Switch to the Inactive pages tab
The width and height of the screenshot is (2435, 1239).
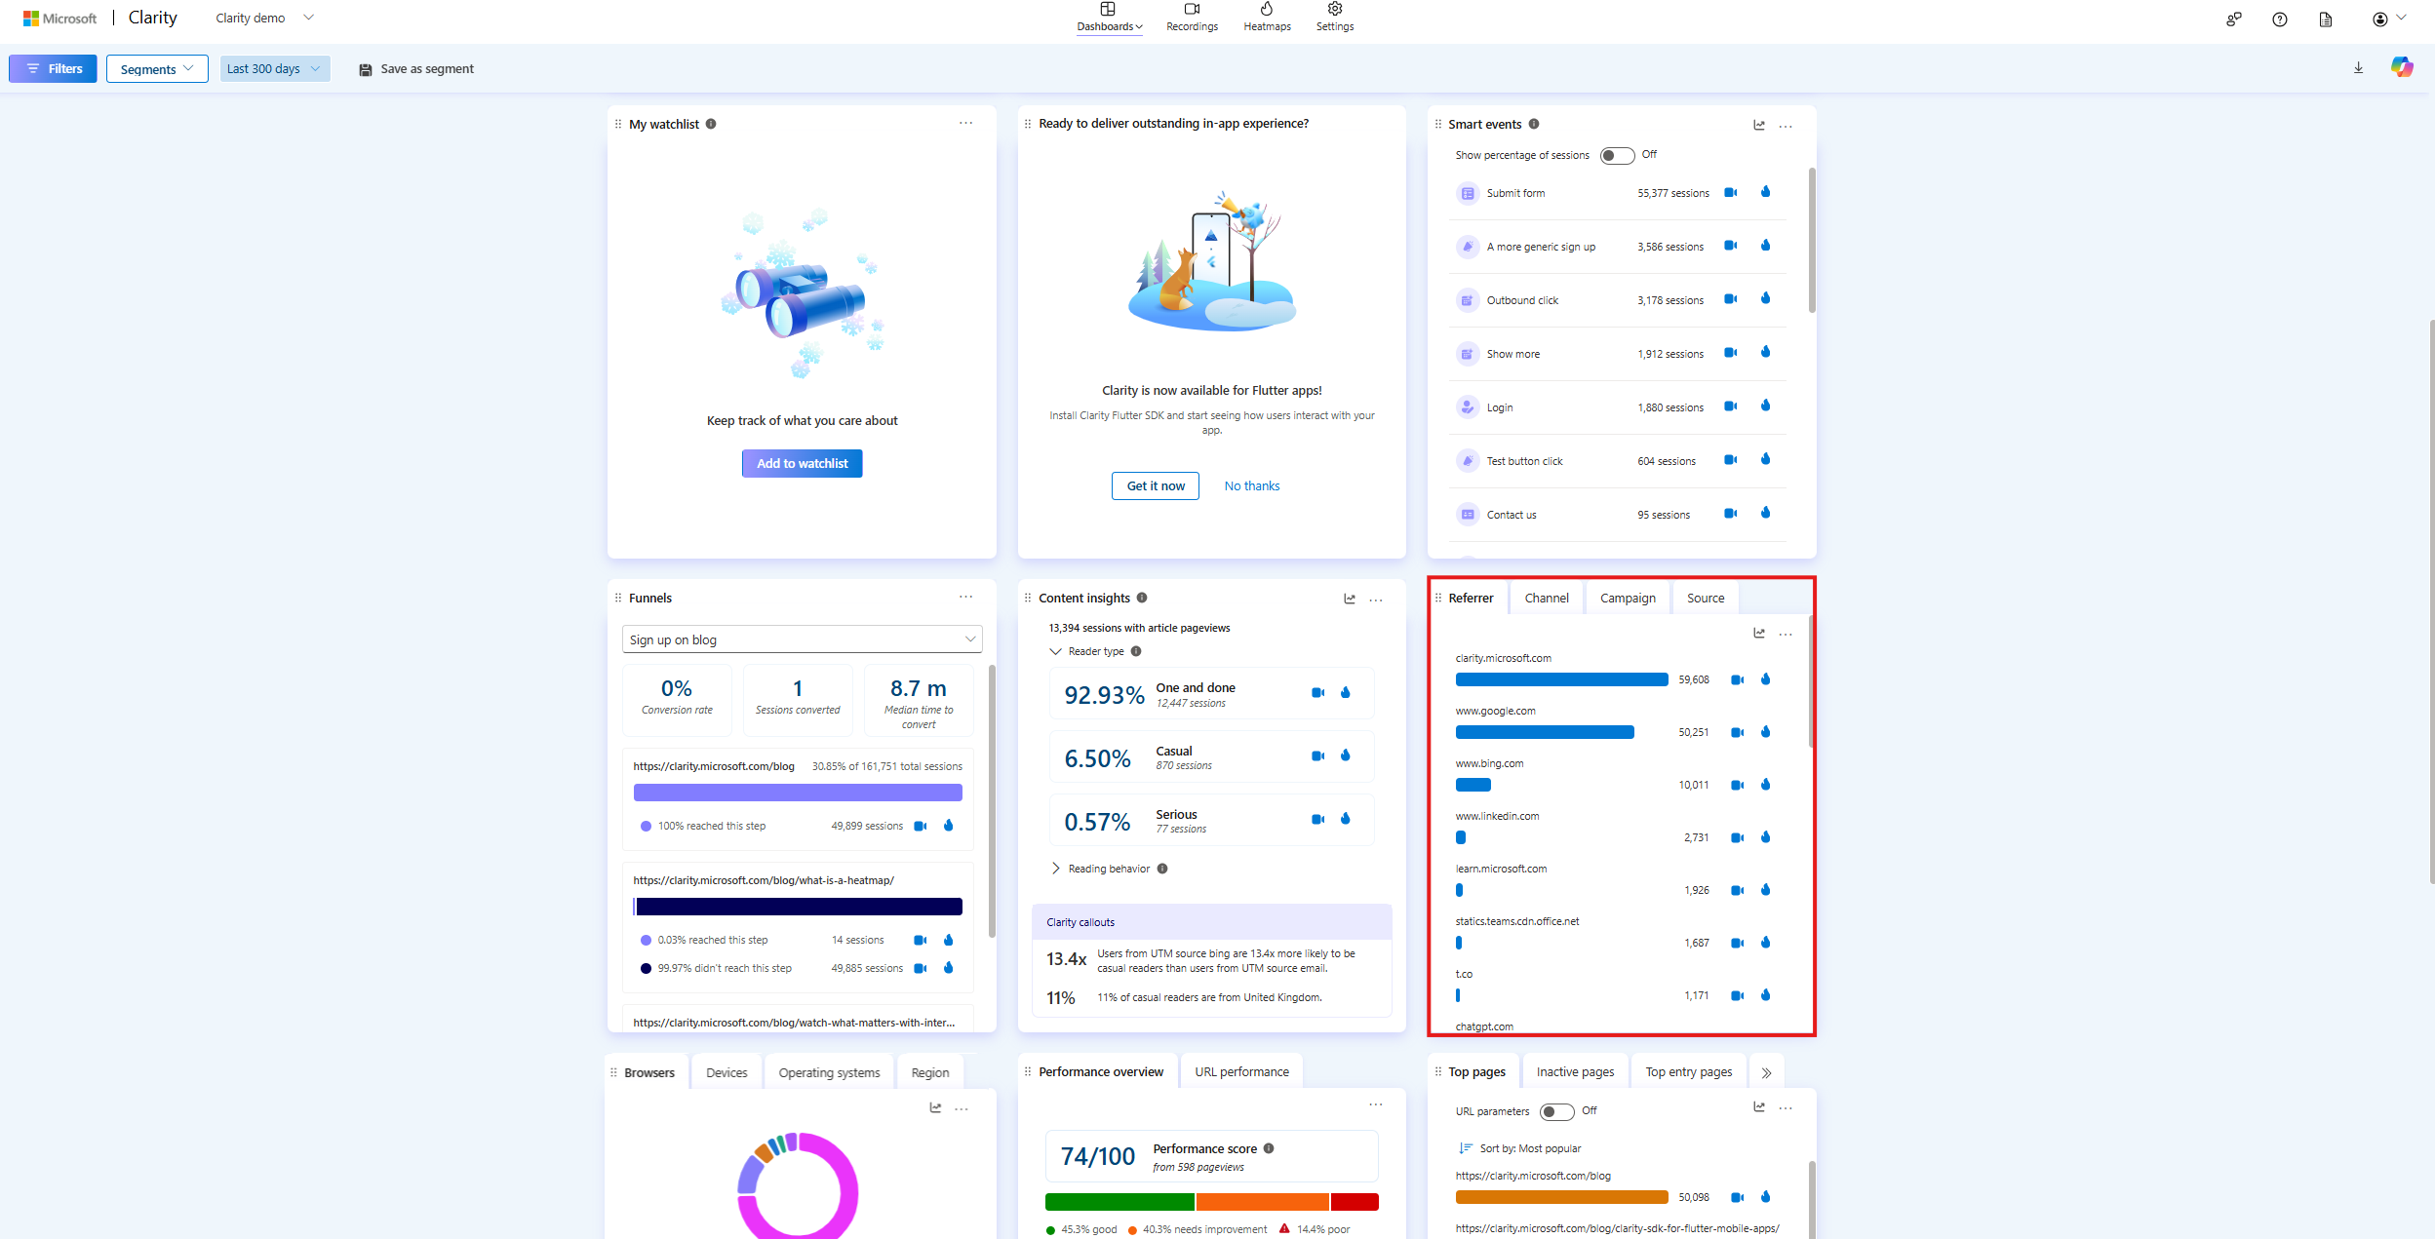(x=1575, y=1071)
